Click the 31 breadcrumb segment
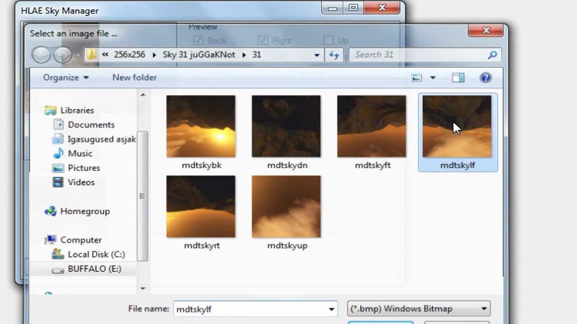This screenshot has height=324, width=577. [256, 55]
